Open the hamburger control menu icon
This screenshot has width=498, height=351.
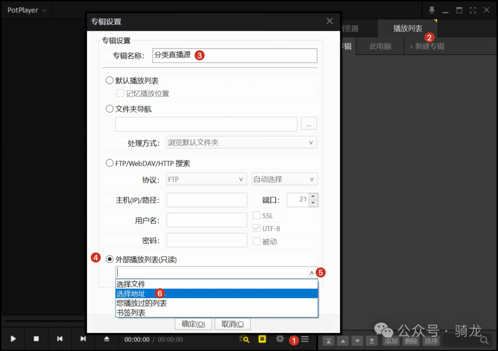[304, 339]
